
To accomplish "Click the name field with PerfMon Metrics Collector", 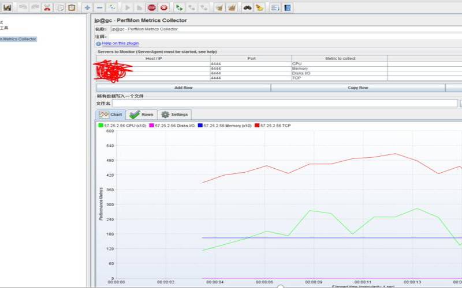I will point(286,29).
